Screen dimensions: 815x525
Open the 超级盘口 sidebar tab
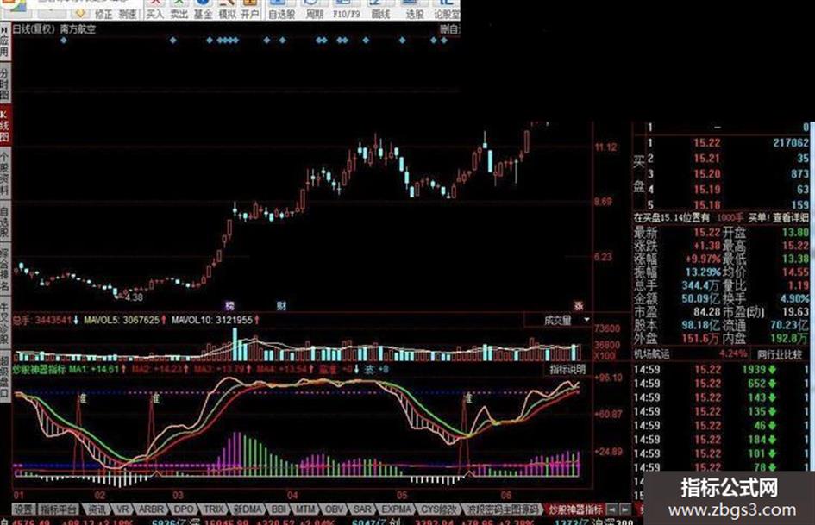(4, 377)
